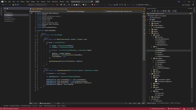
Task: Open the Git menu
Action: (x=18, y=2)
